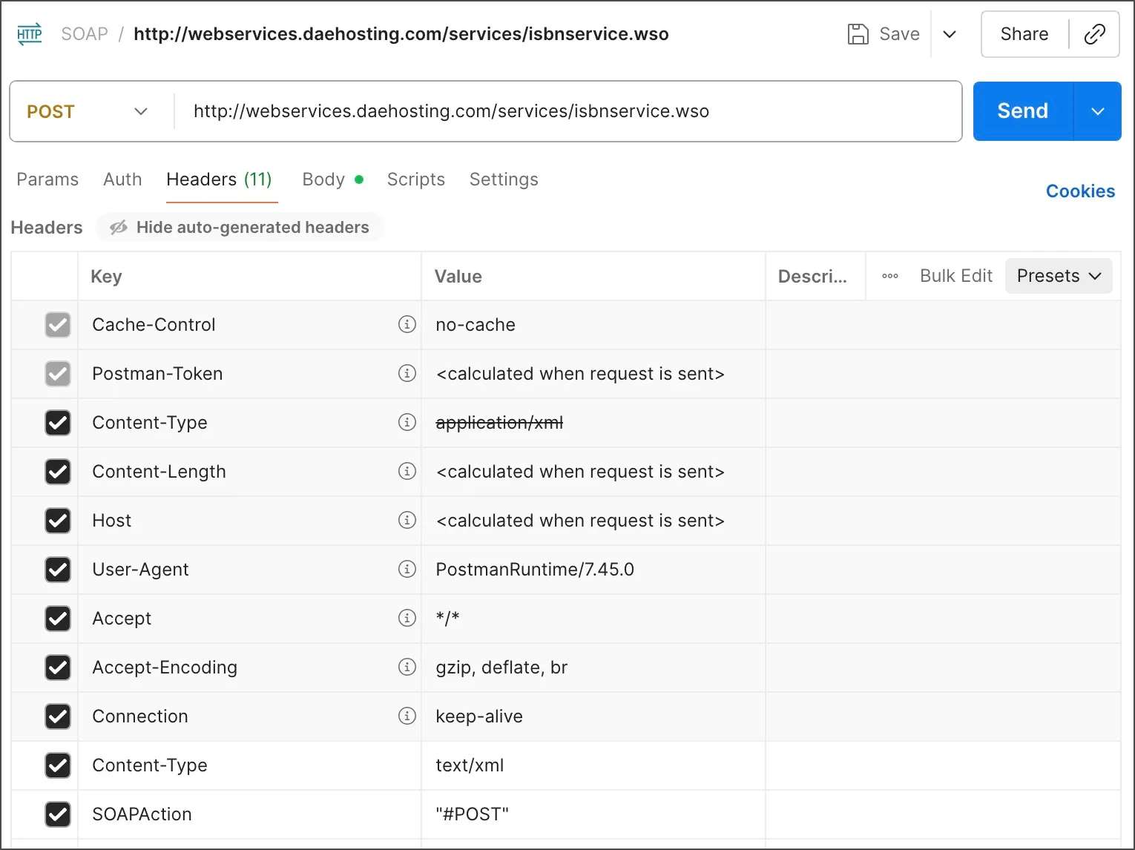This screenshot has width=1135, height=850.
Task: Click the SOAPAction value "#POST"
Action: tap(473, 814)
